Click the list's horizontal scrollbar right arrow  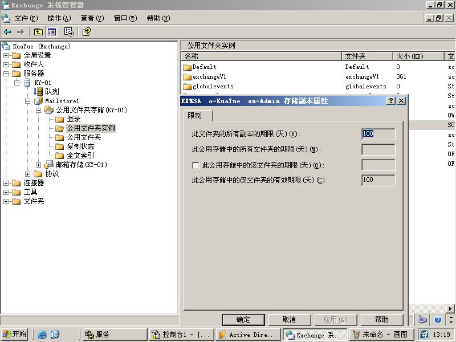pyautogui.click(x=450, y=308)
